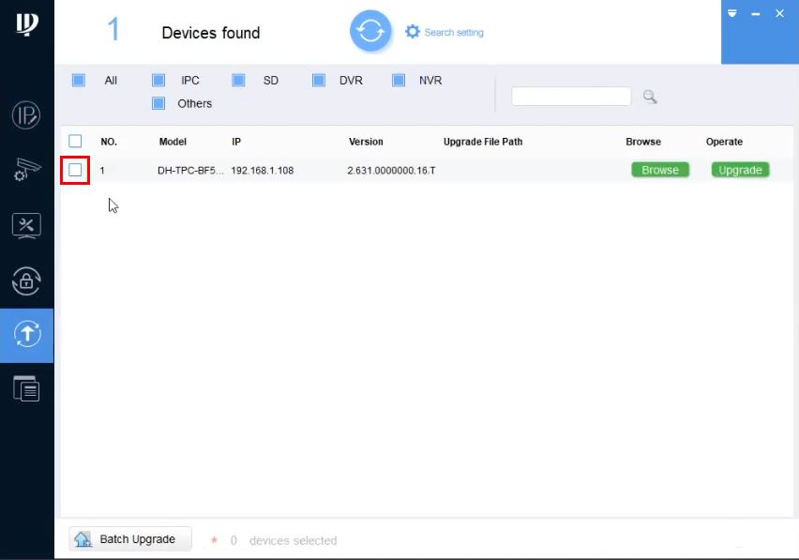
Task: Click the Search setting gear icon
Action: click(x=413, y=32)
